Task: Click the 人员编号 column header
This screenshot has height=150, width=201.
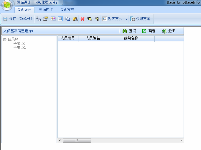Action: click(68, 38)
